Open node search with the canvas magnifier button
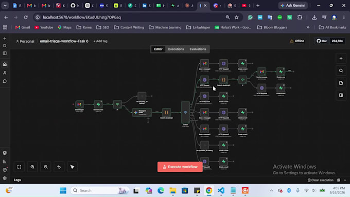Viewport: 350px width, 197px height. tap(341, 70)
